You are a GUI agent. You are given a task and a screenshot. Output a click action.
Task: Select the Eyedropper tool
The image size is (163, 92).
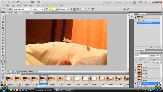(3, 31)
